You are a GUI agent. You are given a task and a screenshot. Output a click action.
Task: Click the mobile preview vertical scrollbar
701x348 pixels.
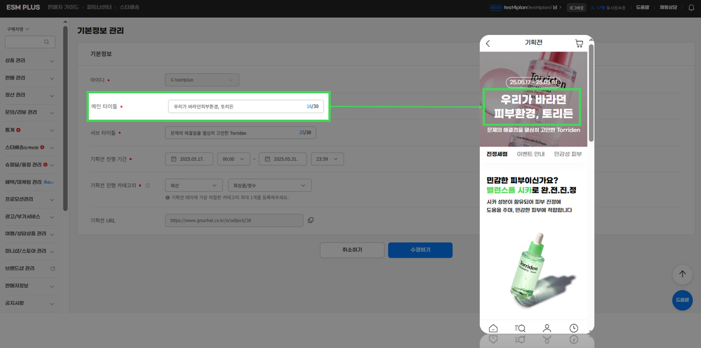590,92
